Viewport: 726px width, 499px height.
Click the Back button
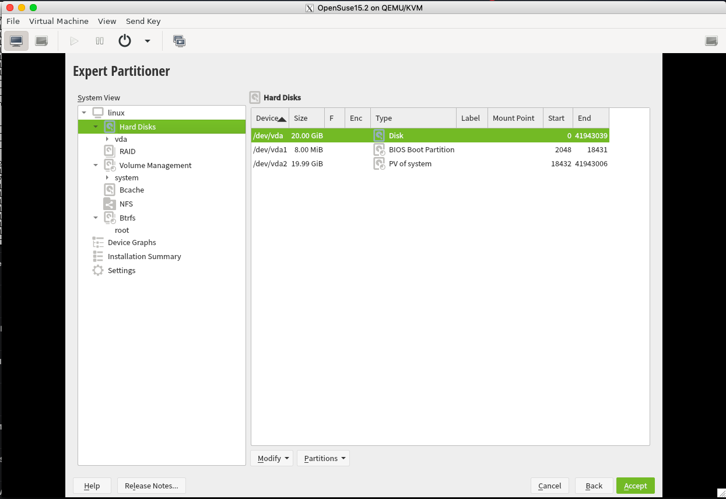pos(594,486)
